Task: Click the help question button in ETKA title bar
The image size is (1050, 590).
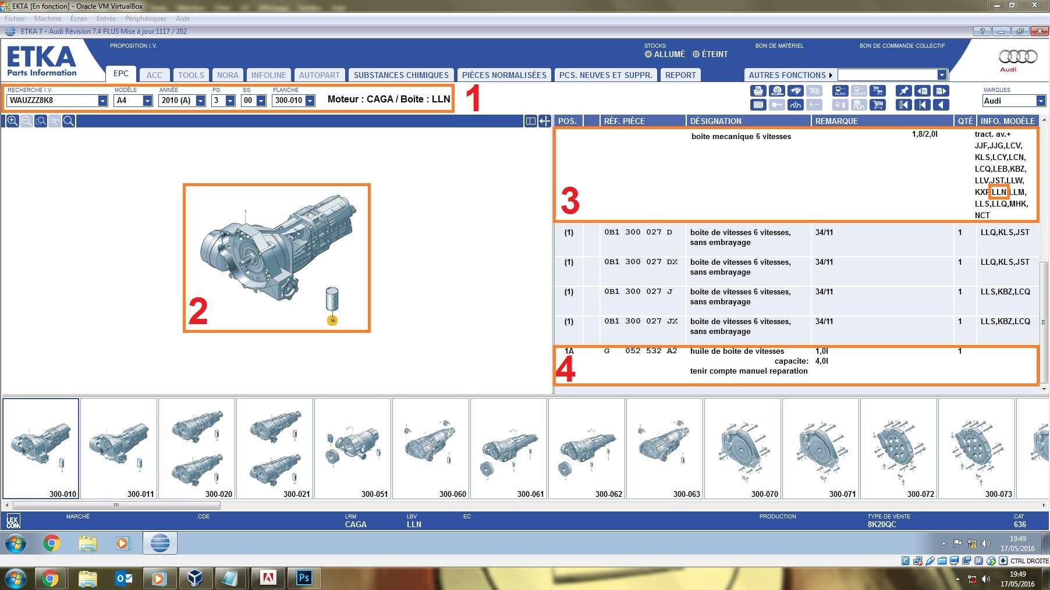Action: [982, 31]
